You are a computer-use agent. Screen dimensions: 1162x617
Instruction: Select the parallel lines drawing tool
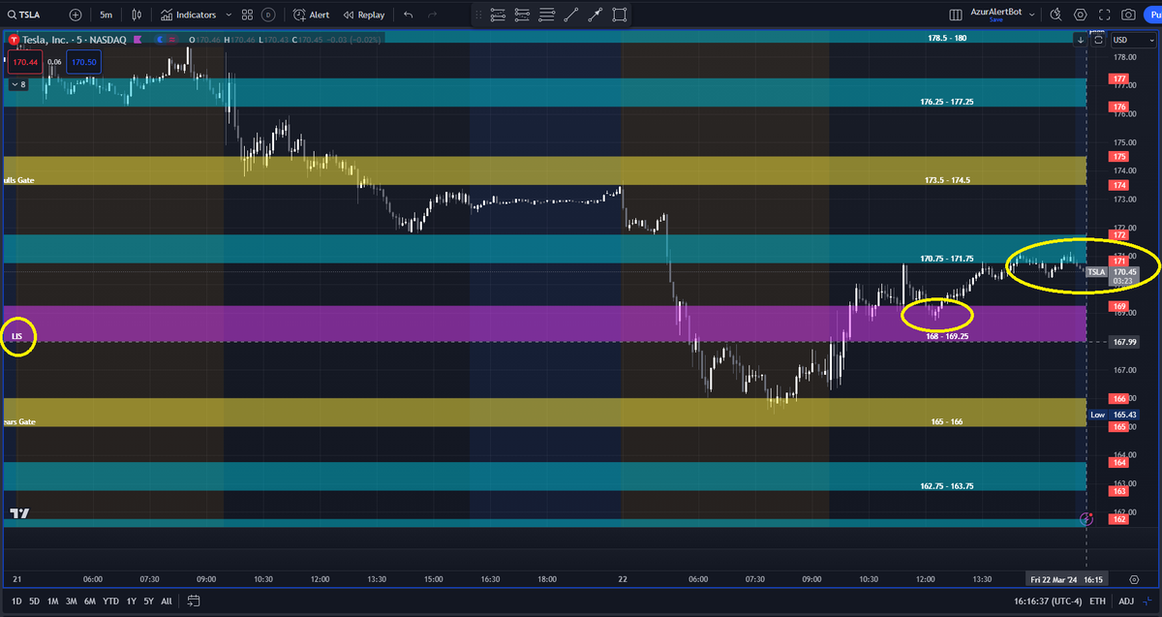(x=546, y=15)
